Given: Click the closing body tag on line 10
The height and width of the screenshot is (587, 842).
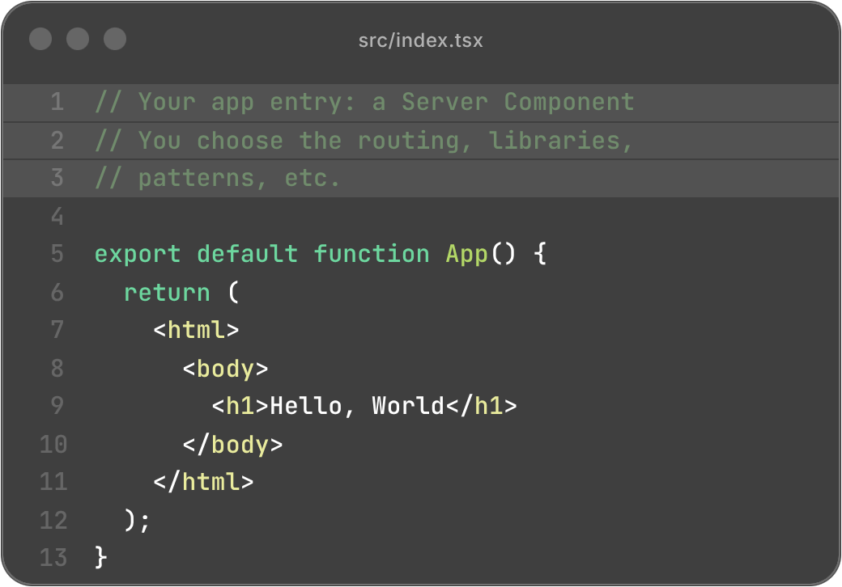Looking at the screenshot, I should (232, 444).
